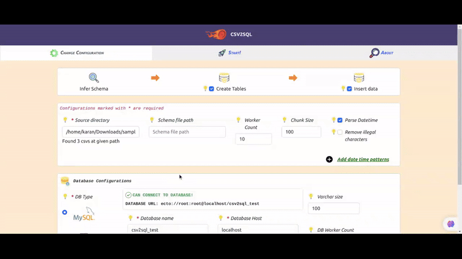Image resolution: width=462 pixels, height=259 pixels.
Task: Click the lightbulb hint for Worker Count
Action: coord(239,120)
